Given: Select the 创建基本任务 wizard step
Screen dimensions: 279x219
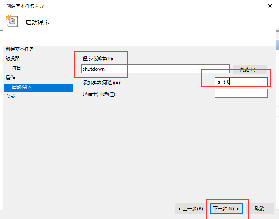Looking at the screenshot, I should (20, 49).
